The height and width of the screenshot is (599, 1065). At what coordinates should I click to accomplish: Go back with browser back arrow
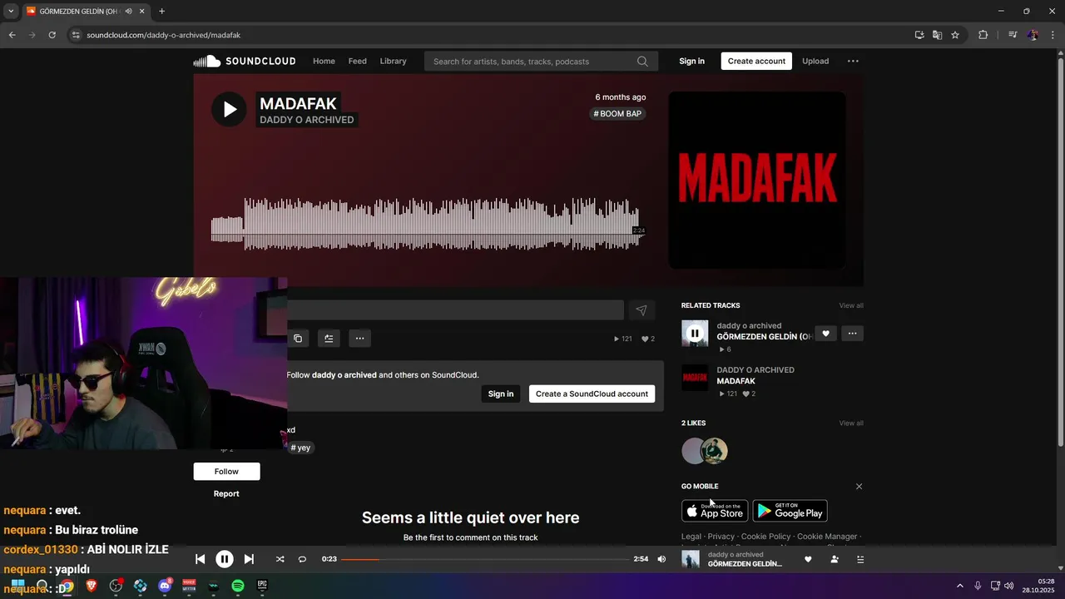pos(12,35)
